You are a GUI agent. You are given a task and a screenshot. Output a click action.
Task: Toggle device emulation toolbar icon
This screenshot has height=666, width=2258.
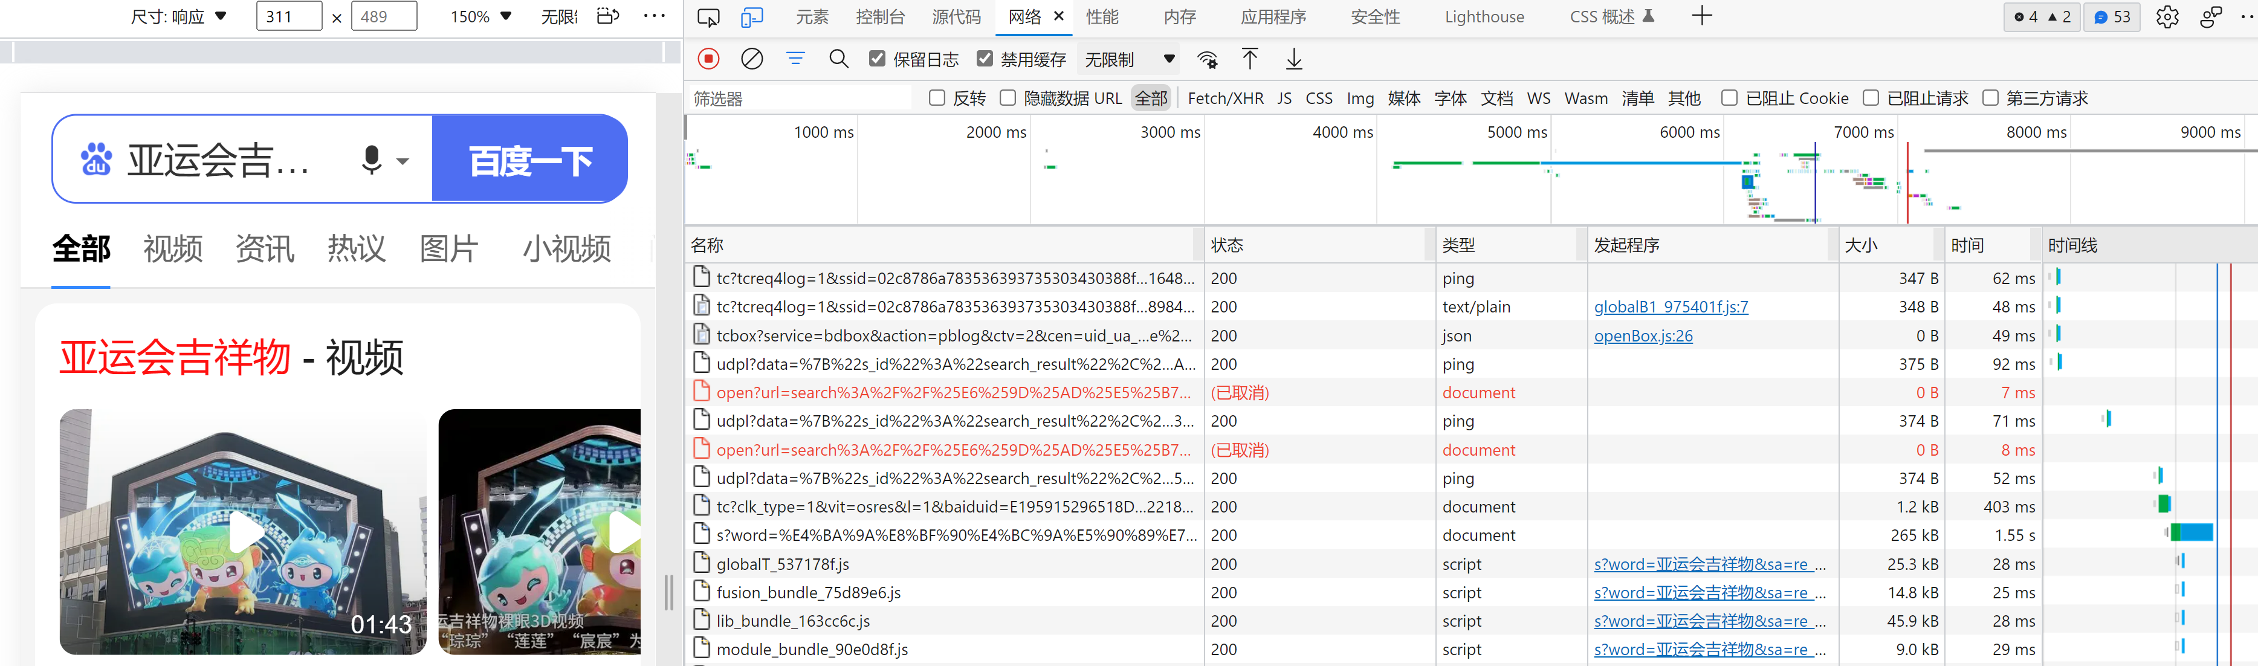(751, 17)
